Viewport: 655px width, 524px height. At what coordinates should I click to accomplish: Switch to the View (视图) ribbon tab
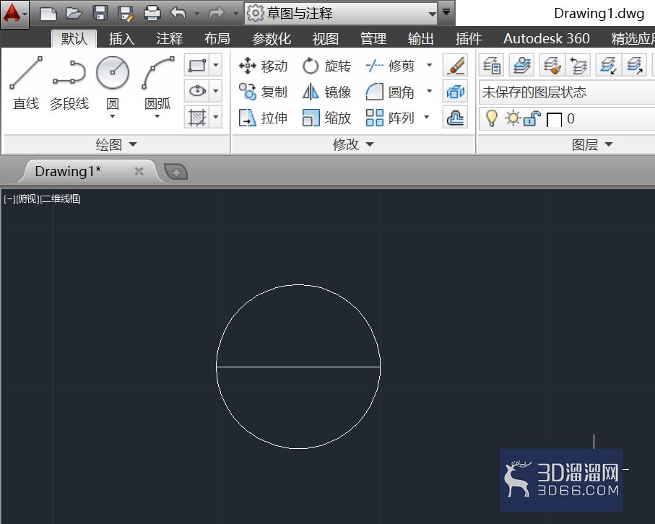(x=325, y=39)
